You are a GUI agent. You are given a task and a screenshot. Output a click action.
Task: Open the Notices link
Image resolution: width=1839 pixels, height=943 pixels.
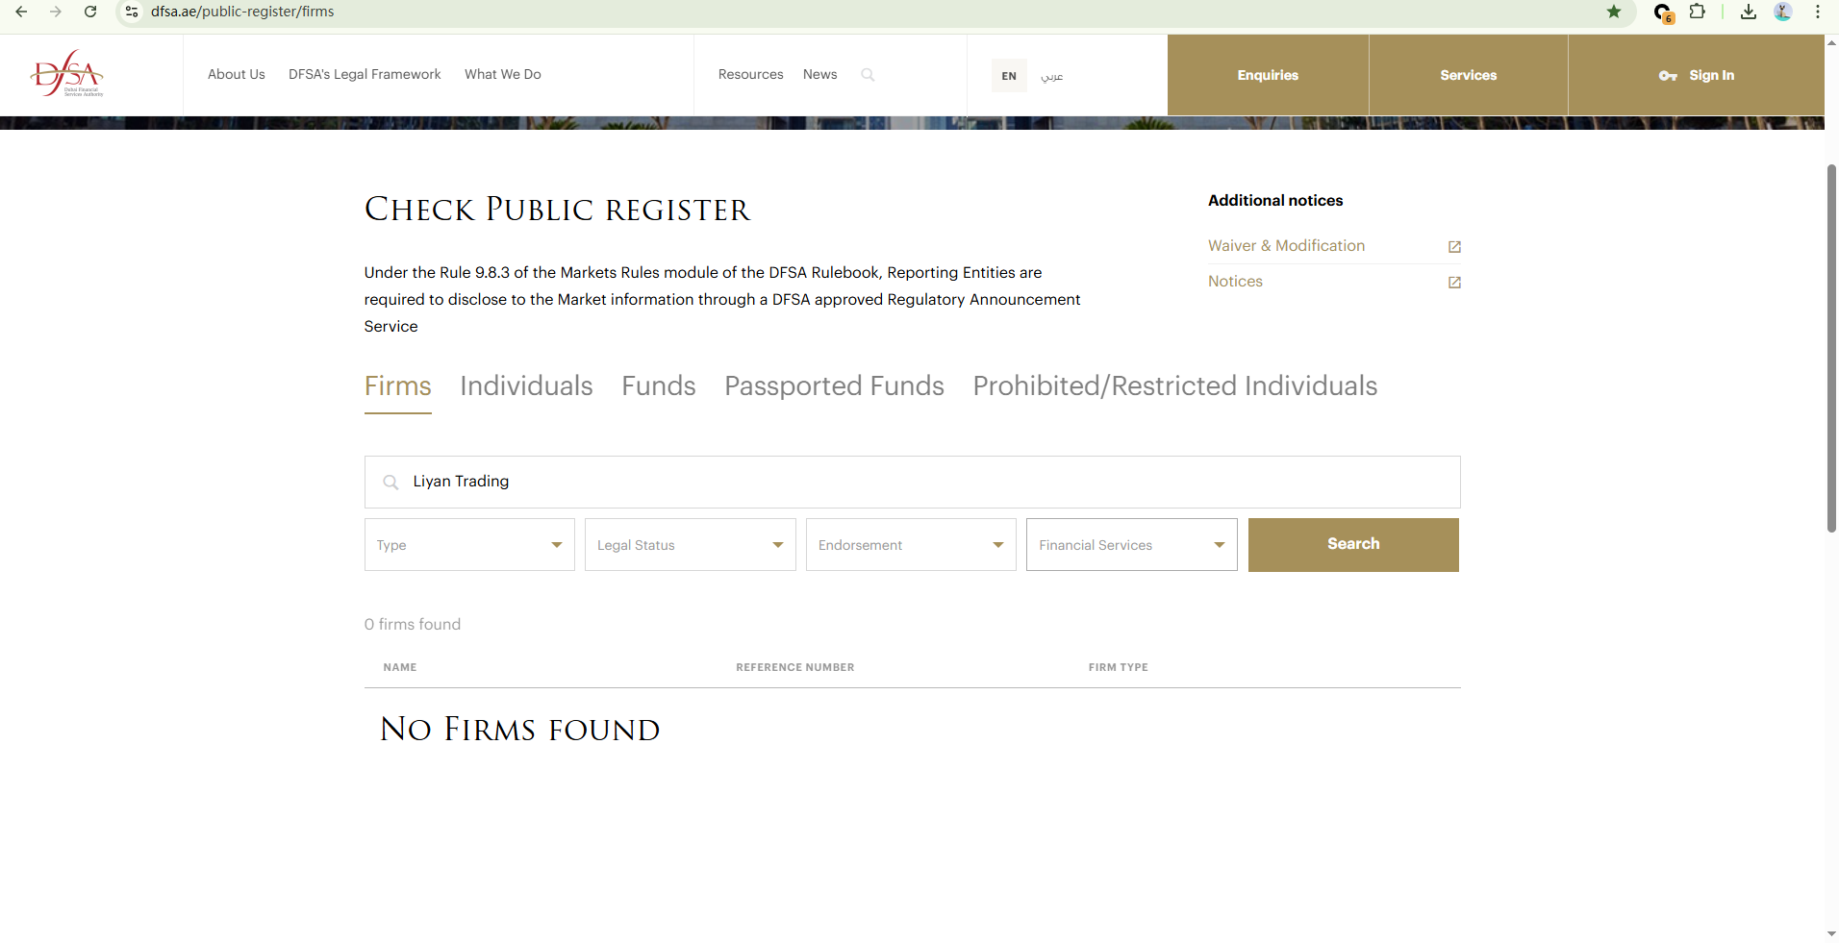point(1235,282)
